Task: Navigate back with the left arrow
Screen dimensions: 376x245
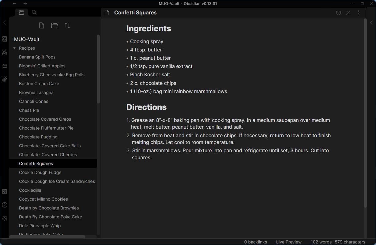Action: tap(15, 4)
